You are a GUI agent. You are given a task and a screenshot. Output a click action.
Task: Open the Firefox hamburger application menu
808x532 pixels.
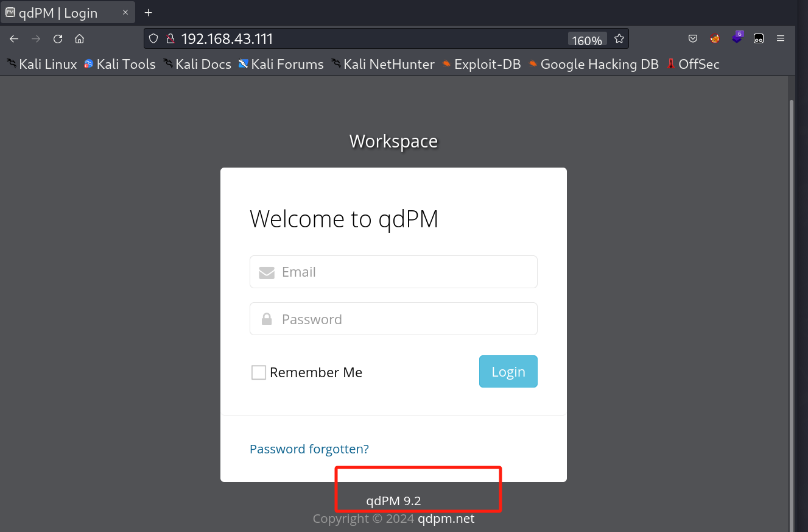[781, 39]
